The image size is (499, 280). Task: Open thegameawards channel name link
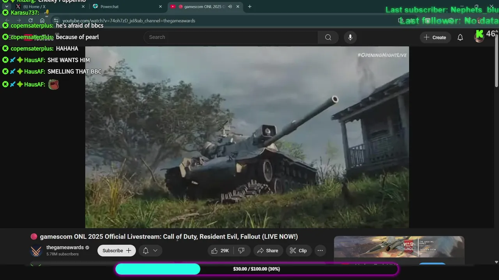click(x=65, y=248)
